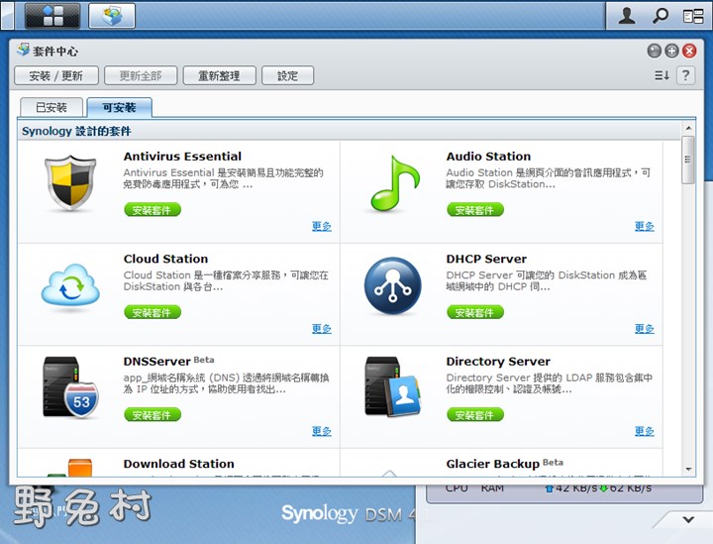Image resolution: width=713 pixels, height=544 pixels.
Task: Open 更多 link for Antivirus Essential
Action: (x=322, y=226)
